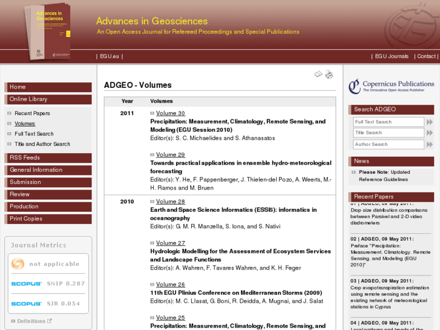Viewport: 440px width, 330px height.
Task: Submit the Author Search arrow button
Action: point(429,144)
